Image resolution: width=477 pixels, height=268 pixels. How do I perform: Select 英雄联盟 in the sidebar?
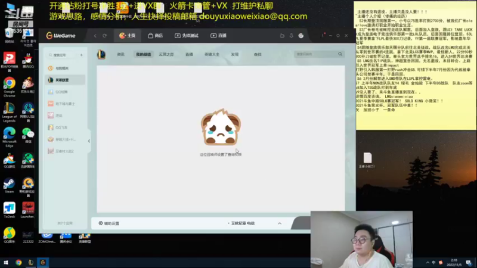point(64,80)
